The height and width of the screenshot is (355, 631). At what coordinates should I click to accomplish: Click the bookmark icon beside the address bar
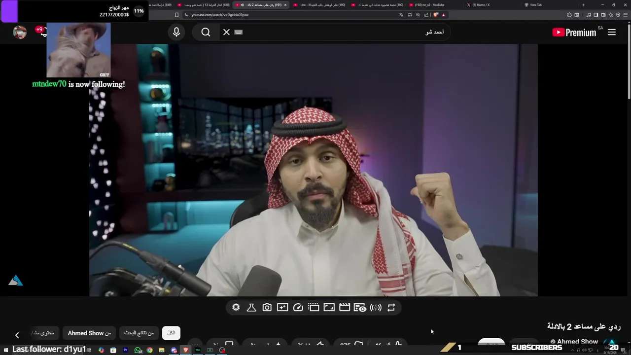176,15
